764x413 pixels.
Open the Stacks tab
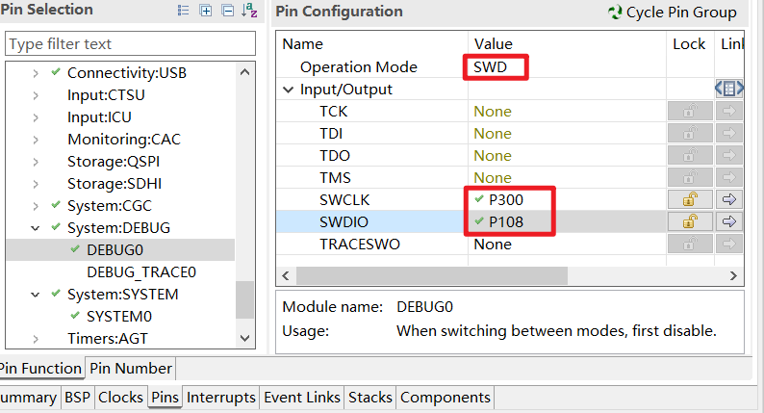pos(370,398)
